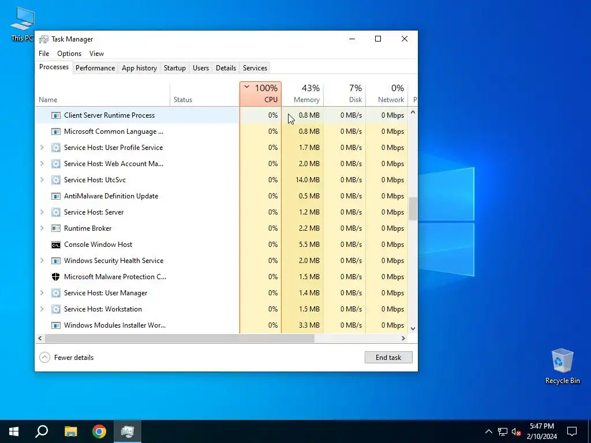Click the Client Server Runtime Process icon
The image size is (591, 443).
click(56, 115)
